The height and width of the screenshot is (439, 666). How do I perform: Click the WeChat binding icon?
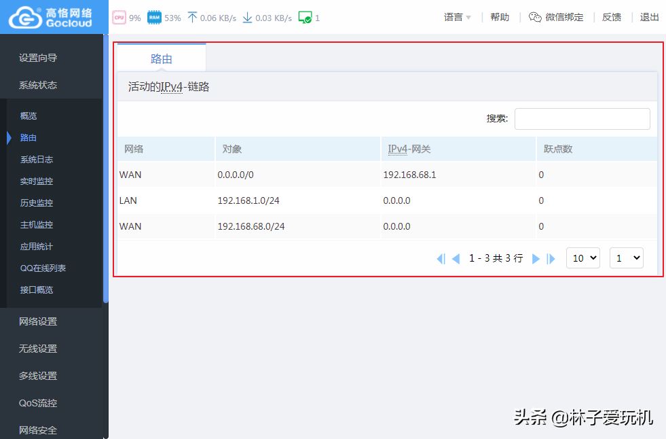click(535, 17)
